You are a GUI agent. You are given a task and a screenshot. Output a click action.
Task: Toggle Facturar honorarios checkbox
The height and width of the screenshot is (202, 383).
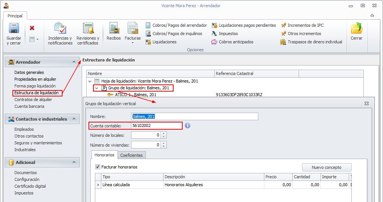click(98, 167)
